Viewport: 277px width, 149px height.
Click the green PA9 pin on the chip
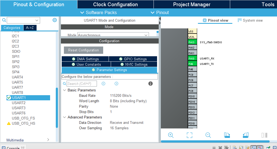192,64
